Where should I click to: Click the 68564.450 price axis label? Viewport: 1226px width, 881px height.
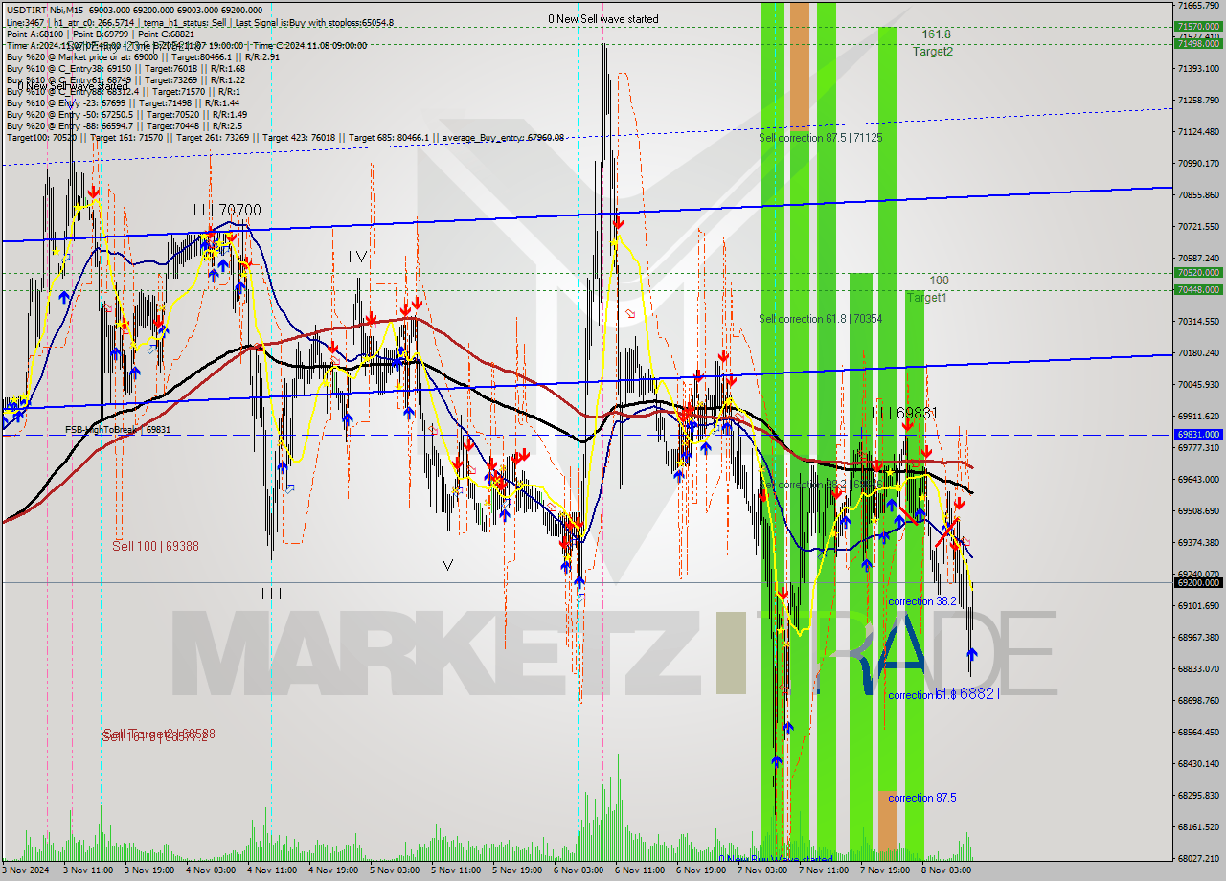click(x=1198, y=732)
